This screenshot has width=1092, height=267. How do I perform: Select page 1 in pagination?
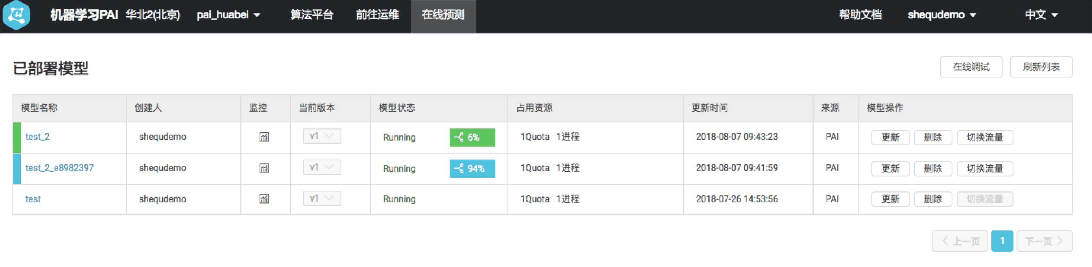point(1002,241)
